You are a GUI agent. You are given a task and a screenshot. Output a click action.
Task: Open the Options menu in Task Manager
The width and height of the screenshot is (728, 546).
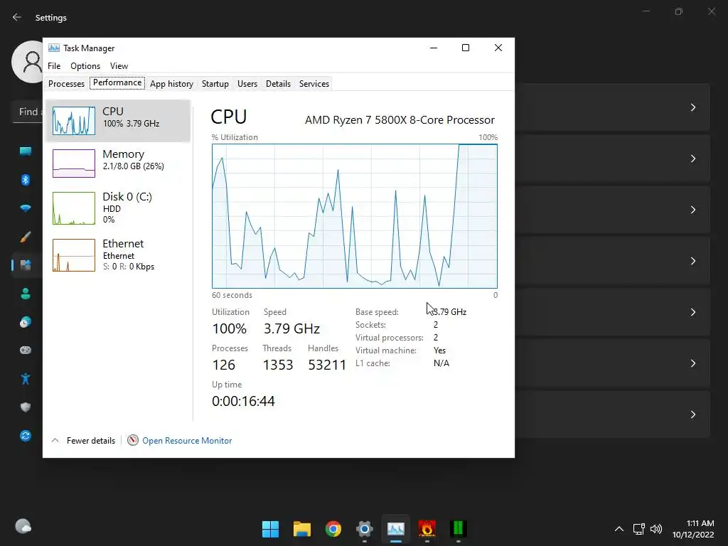[x=85, y=66]
